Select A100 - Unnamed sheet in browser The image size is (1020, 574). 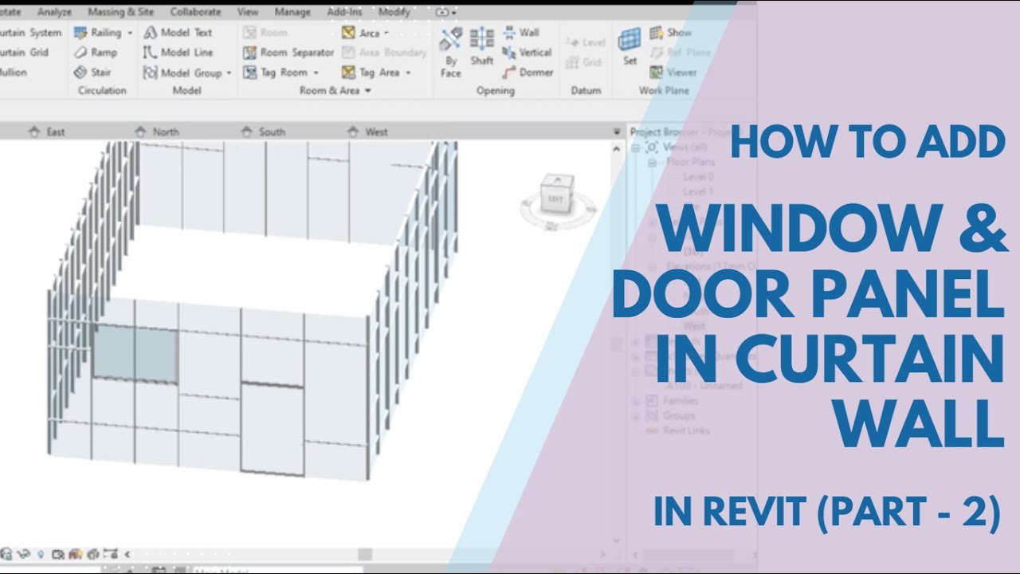coord(704,386)
